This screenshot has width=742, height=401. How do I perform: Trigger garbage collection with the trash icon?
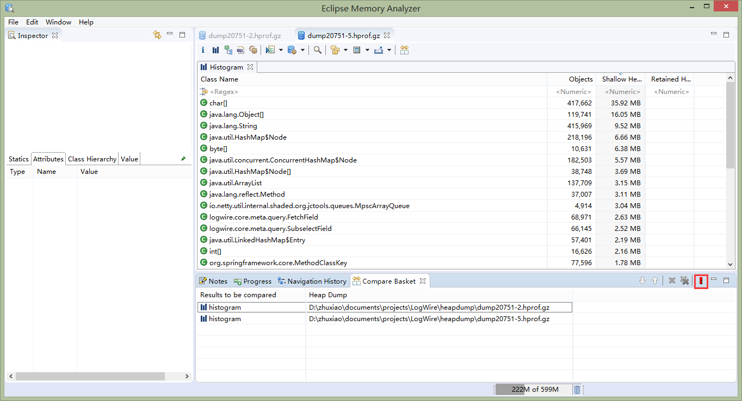click(577, 389)
